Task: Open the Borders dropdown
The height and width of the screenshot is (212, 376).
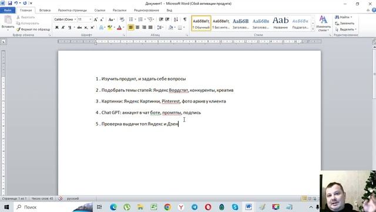Action: tap(184, 28)
